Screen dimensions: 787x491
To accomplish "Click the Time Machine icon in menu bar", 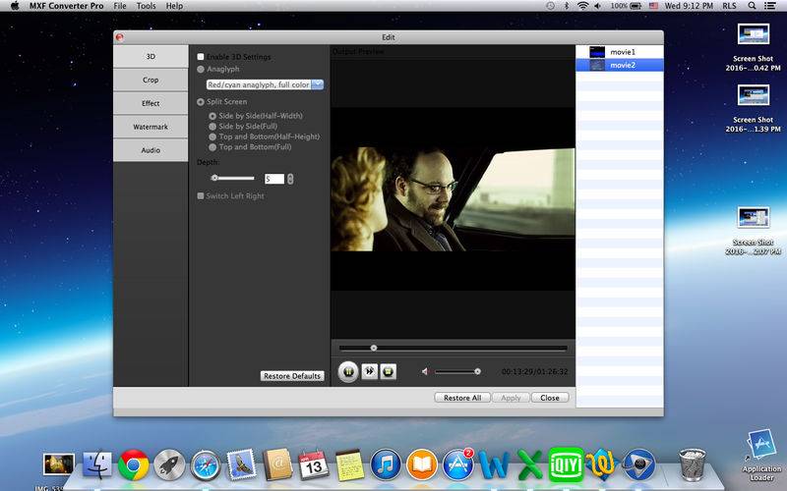I will coord(551,6).
